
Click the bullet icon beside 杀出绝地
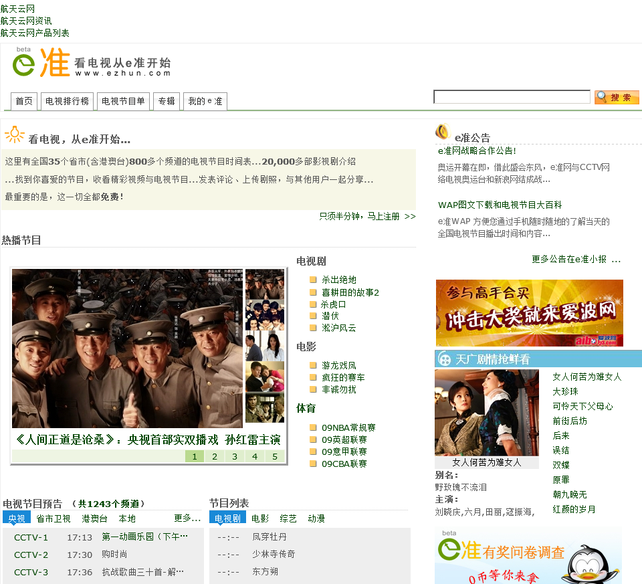pyautogui.click(x=313, y=280)
